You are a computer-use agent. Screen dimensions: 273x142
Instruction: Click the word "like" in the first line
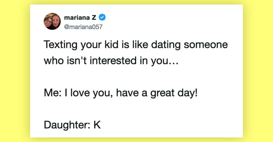(141, 45)
